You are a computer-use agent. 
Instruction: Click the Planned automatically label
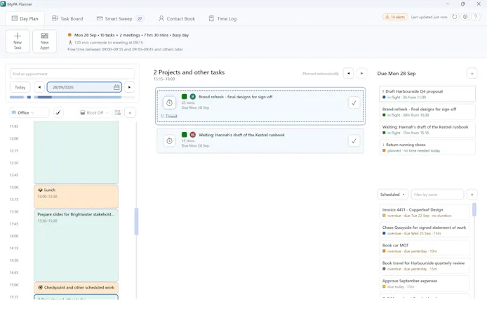click(321, 74)
